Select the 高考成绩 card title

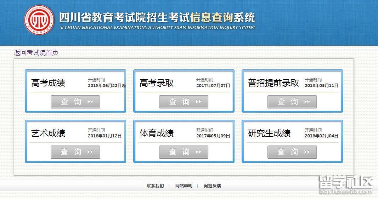click(x=48, y=83)
